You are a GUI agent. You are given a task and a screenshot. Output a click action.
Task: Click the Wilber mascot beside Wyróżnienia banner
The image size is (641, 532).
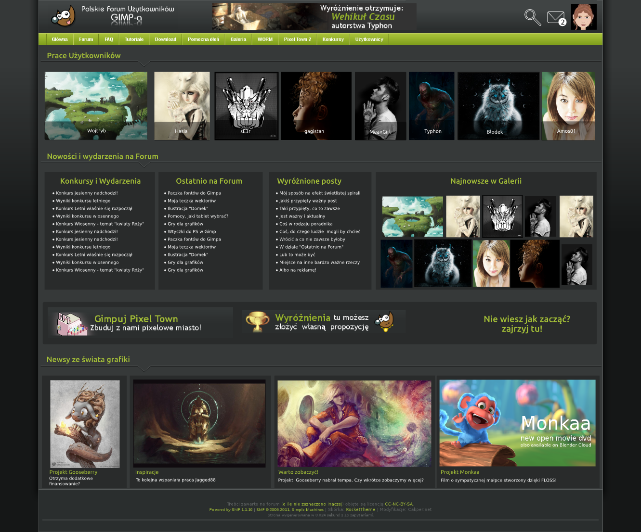(385, 321)
